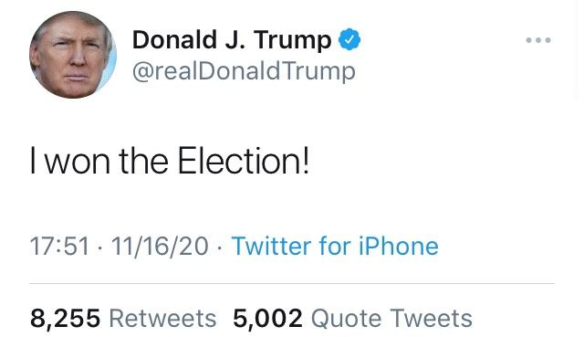Click "Trump" in the bold display name
Screen dimensions: 584x337
[293, 40]
